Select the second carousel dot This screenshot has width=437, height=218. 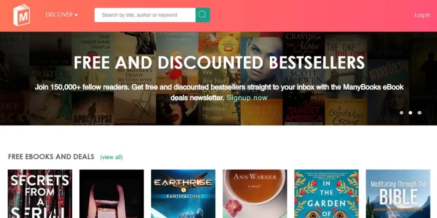tap(410, 112)
